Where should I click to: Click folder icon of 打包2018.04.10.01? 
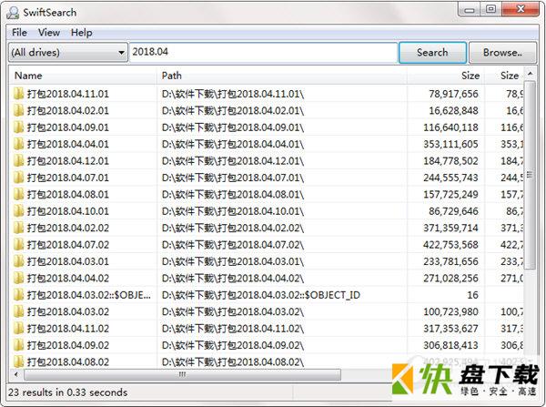click(18, 211)
